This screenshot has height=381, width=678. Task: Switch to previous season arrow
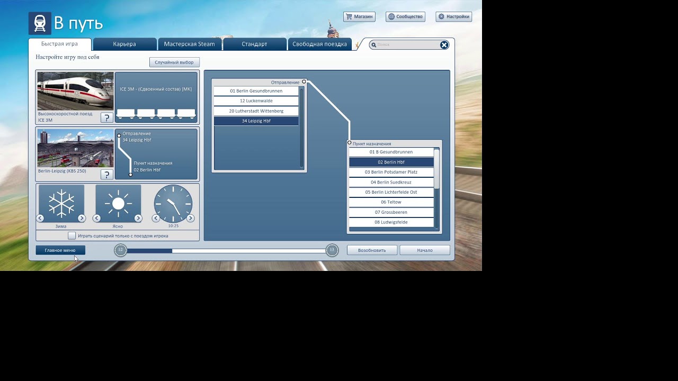(40, 218)
